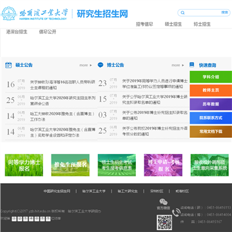Click the 搜索 search button

225,12
